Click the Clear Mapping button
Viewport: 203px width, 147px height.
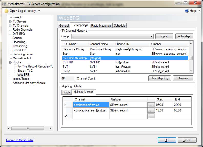coord(159,78)
